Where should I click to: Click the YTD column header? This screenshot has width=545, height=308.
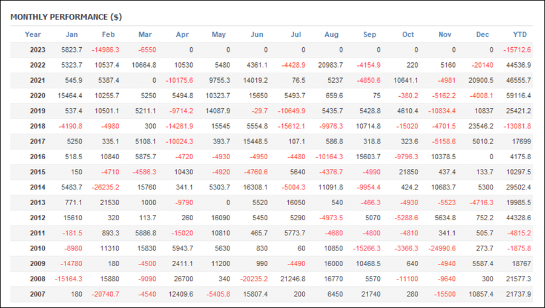coord(520,34)
